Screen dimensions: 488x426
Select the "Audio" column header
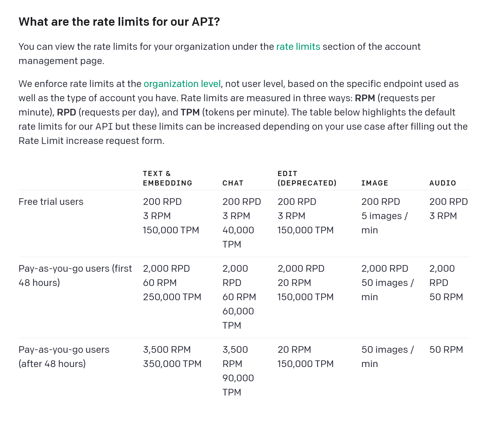coord(442,183)
